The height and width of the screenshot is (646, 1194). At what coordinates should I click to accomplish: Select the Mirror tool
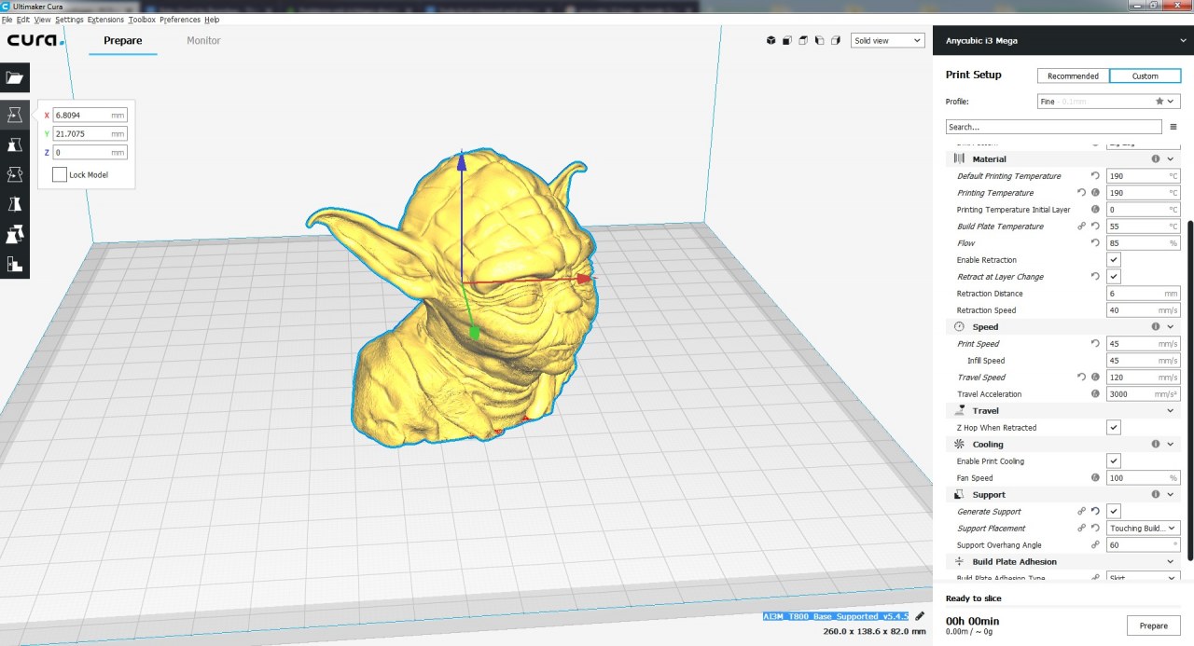pos(15,204)
